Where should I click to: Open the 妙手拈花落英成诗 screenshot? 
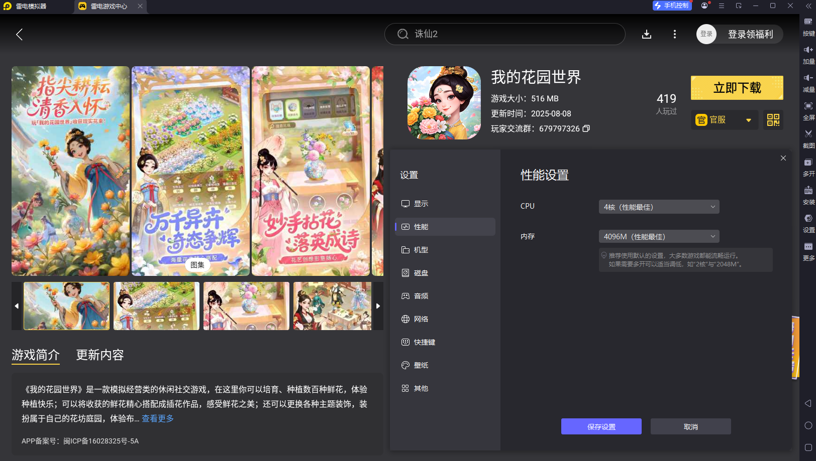click(x=311, y=171)
